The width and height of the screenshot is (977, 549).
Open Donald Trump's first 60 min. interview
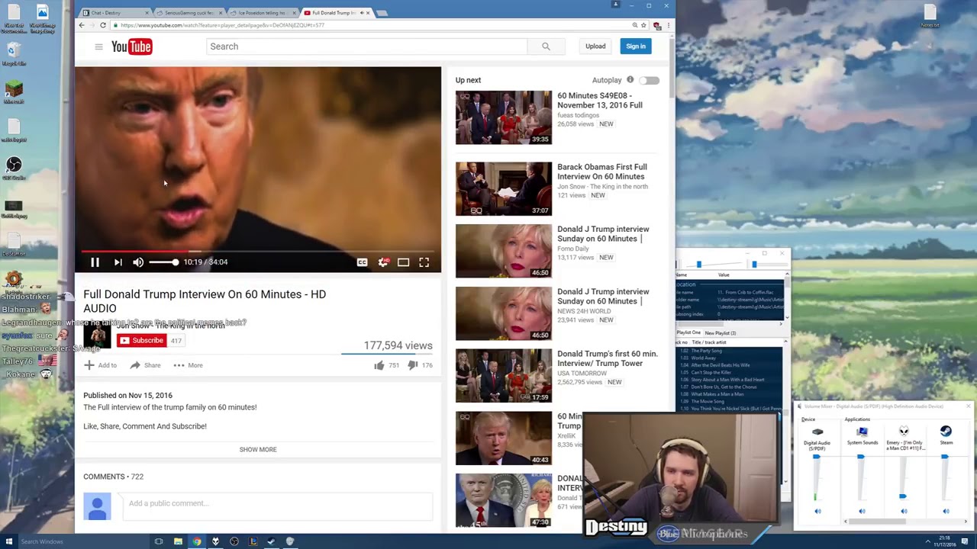pos(607,358)
